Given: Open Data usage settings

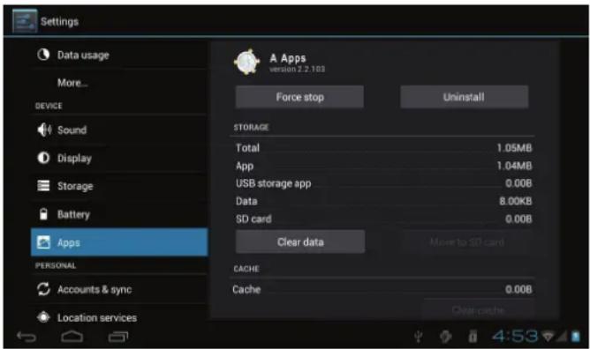Looking at the screenshot, I should pyautogui.click(x=119, y=55).
